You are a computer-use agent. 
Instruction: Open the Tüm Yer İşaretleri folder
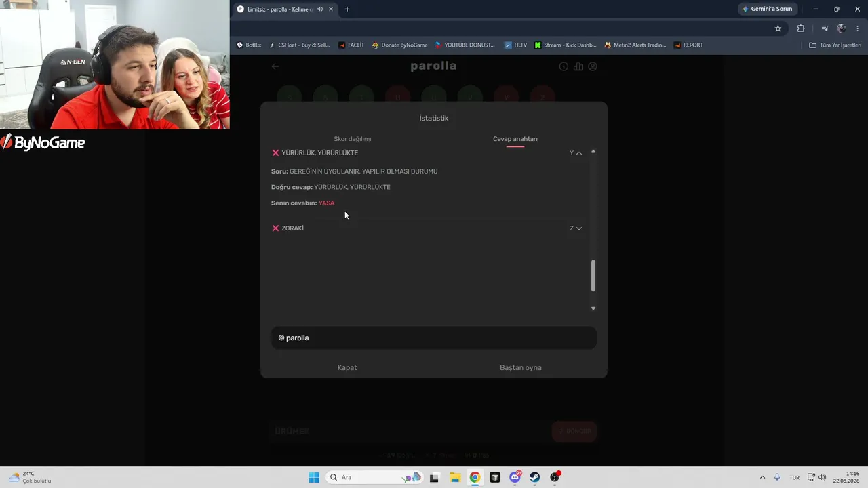(835, 45)
